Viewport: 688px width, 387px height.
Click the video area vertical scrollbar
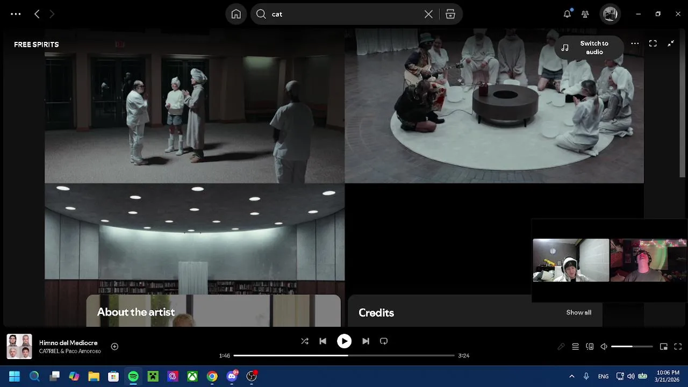683,102
